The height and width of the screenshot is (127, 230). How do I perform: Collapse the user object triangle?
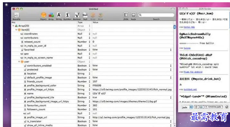click(x=19, y=62)
